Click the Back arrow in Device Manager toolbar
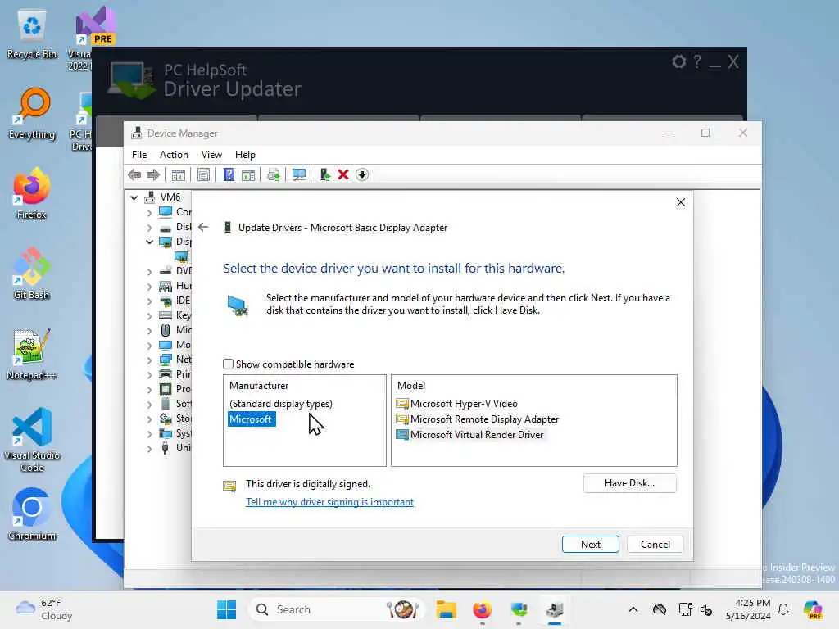 pyautogui.click(x=135, y=175)
